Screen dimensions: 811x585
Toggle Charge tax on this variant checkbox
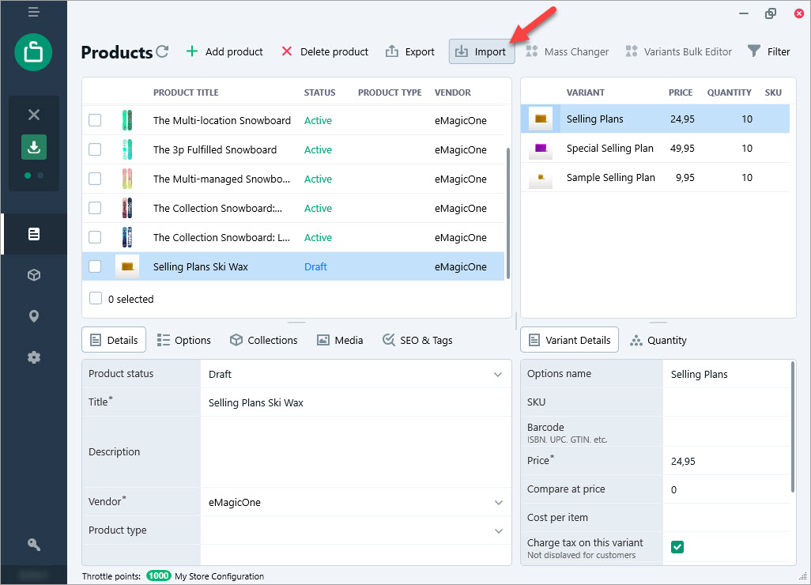pyautogui.click(x=677, y=547)
